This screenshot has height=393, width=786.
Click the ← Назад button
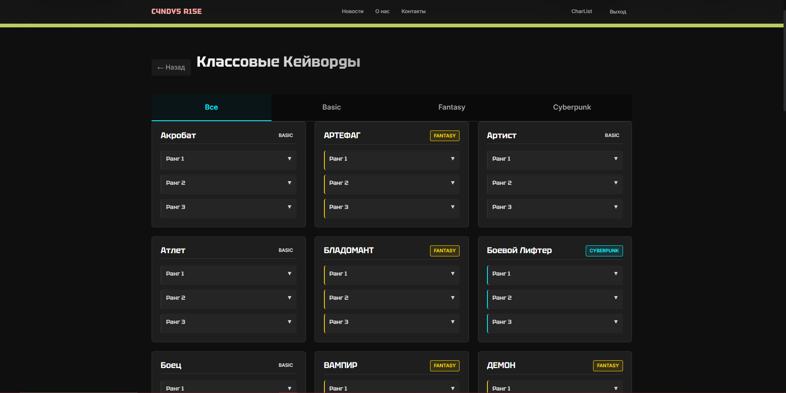[x=171, y=67]
